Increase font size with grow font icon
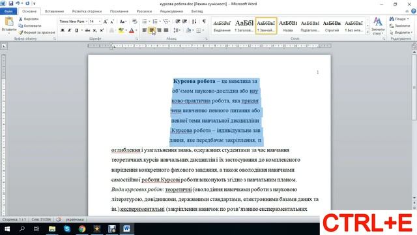 [x=106, y=22]
